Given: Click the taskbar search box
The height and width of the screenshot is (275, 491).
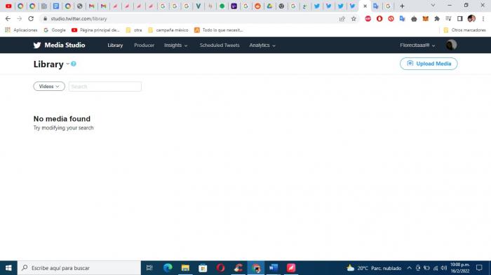Looking at the screenshot, I should point(79,268).
